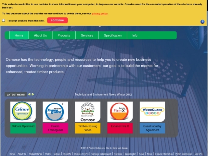Tick the accept cookies checkbox
This screenshot has width=208, height=156.
pos(4,20)
